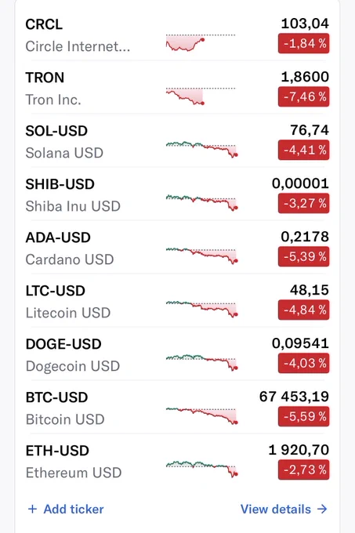Open the ETH-USD sparkline chart
The image size is (355, 533).
(201, 469)
